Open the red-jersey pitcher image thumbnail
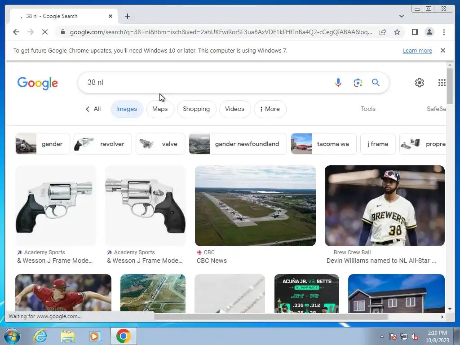 (63, 293)
